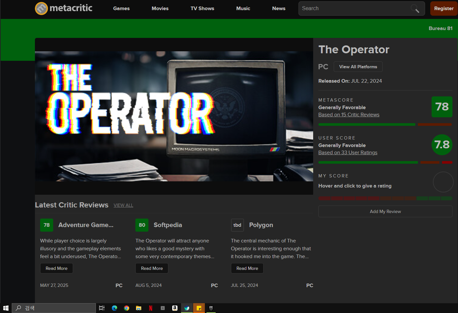The width and height of the screenshot is (458, 313).
Task: Open the TV Shows menu
Action: click(203, 8)
